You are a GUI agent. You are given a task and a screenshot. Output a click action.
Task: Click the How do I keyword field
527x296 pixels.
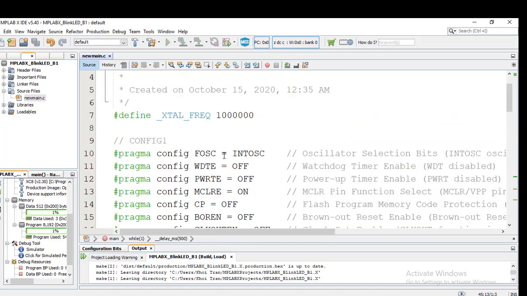pos(396,42)
